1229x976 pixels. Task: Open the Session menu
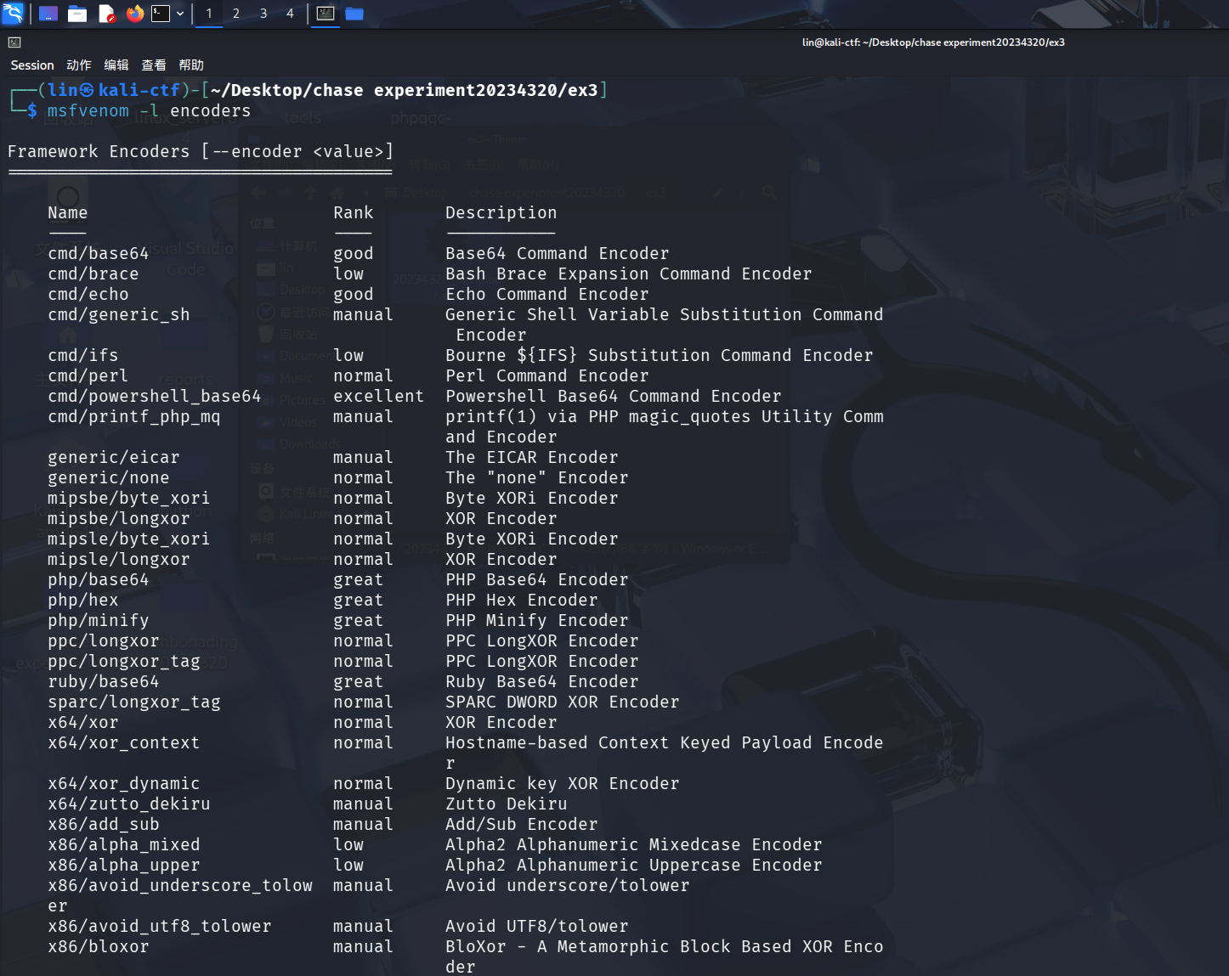[32, 65]
